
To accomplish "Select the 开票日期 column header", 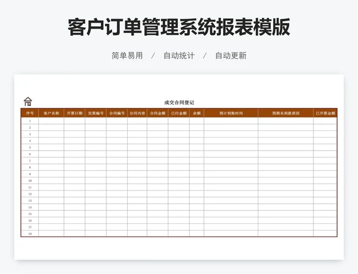I will [75, 113].
